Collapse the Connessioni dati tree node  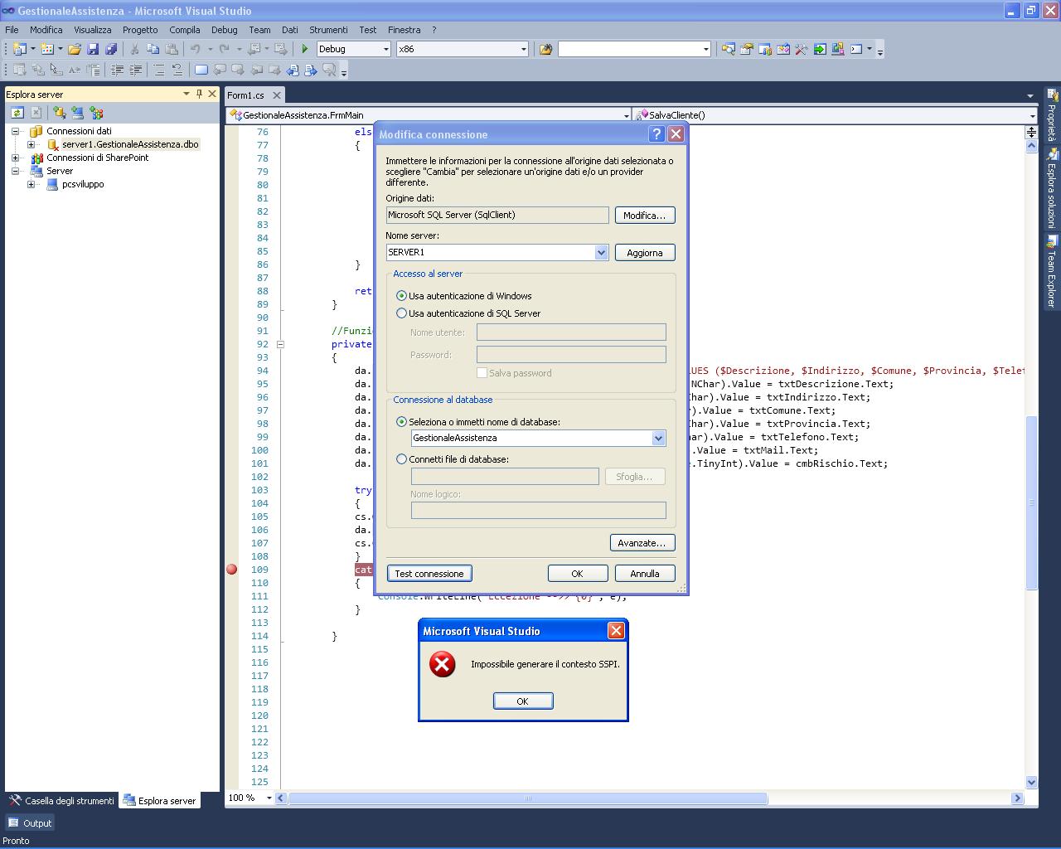tap(15, 131)
